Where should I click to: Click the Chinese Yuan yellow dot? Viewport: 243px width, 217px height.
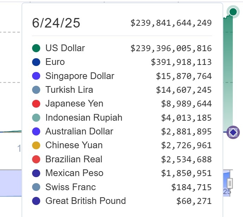tap(36, 145)
